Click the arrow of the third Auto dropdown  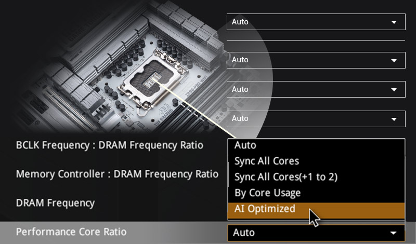point(394,90)
